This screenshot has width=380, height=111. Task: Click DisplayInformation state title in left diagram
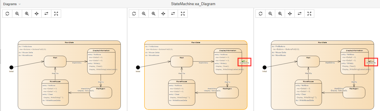coord(101,50)
